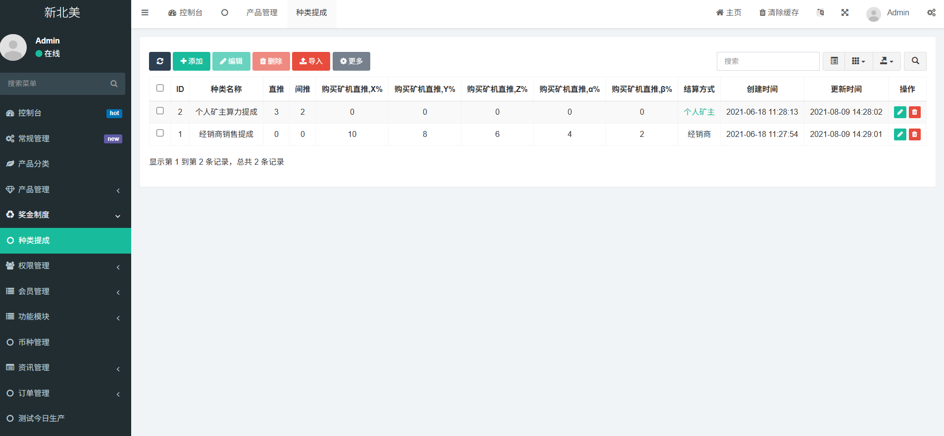Toggle the sidebar hamburger menu icon
Screen dimensions: 944x436
[x=145, y=13]
